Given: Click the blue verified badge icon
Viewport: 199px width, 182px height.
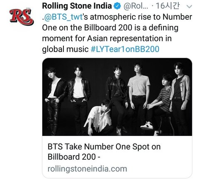Looking at the screenshot, I should 117,6.
